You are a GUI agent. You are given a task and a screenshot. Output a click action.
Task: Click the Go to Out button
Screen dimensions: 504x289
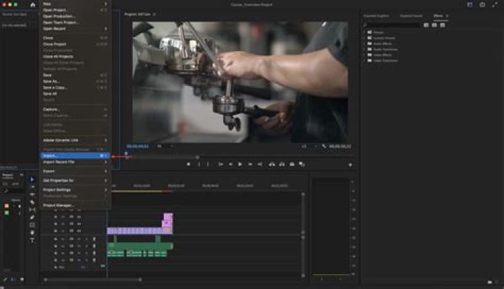[260, 164]
